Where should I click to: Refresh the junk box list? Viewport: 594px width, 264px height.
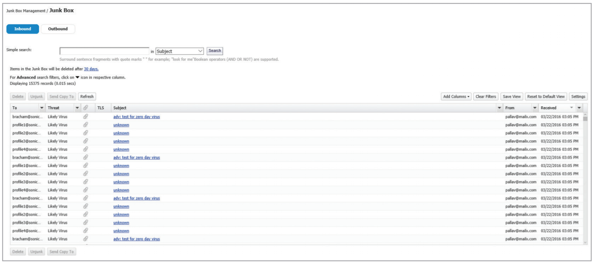click(87, 96)
